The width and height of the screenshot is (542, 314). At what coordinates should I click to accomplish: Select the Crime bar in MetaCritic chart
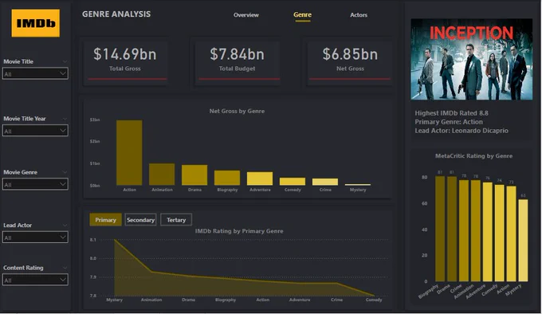click(x=464, y=231)
